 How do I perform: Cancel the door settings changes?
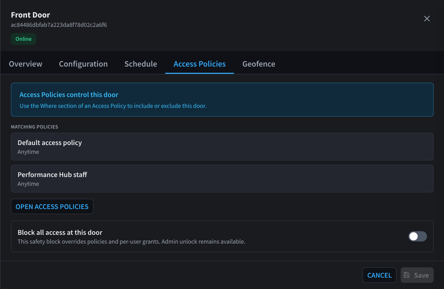point(379,275)
